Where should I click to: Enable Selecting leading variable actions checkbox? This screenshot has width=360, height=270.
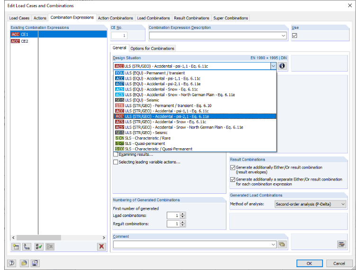point(116,162)
